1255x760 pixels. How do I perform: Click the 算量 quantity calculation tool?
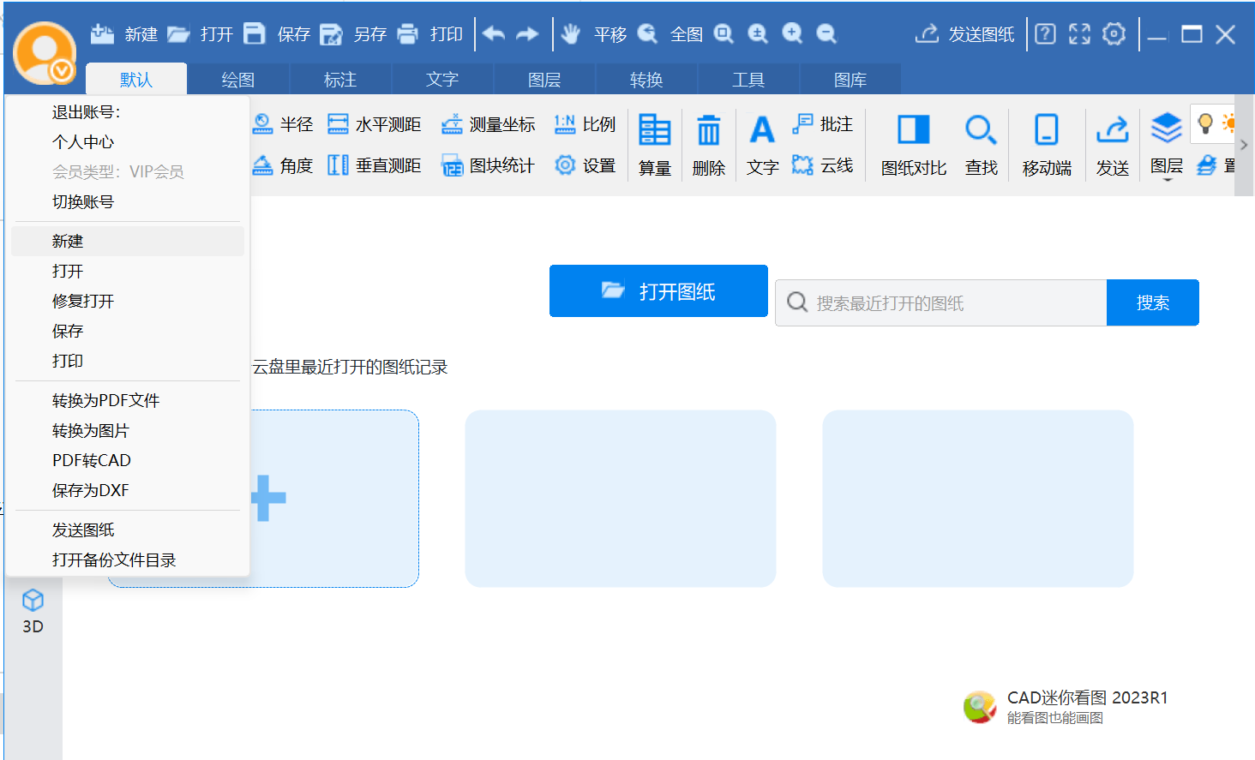[655, 145]
